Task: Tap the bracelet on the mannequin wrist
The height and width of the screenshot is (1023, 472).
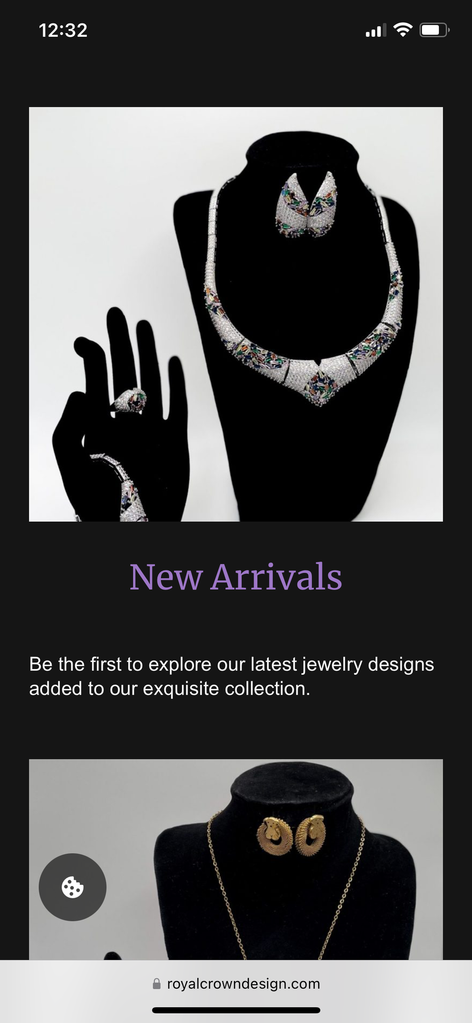Action: (x=121, y=487)
